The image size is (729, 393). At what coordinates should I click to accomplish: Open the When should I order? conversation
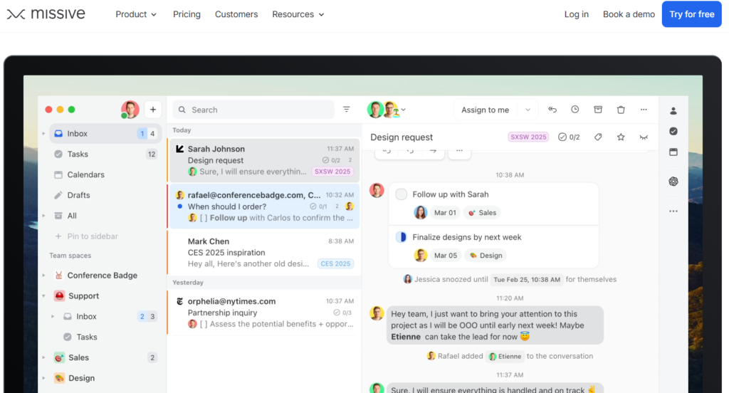click(263, 206)
